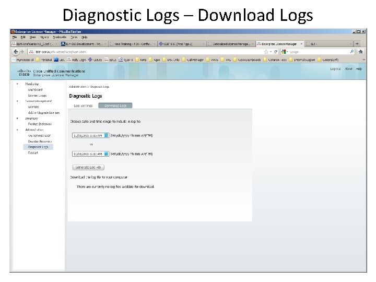Switch to ELM GUI Development browser tab
The width and height of the screenshot is (376, 282).
83,44
